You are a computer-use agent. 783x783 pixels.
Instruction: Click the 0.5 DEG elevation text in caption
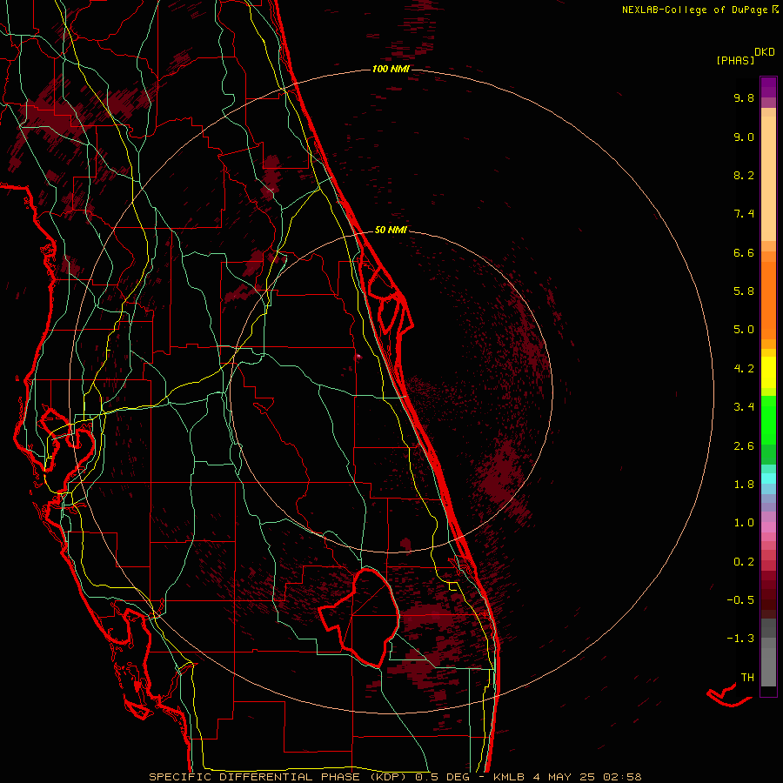click(x=443, y=777)
